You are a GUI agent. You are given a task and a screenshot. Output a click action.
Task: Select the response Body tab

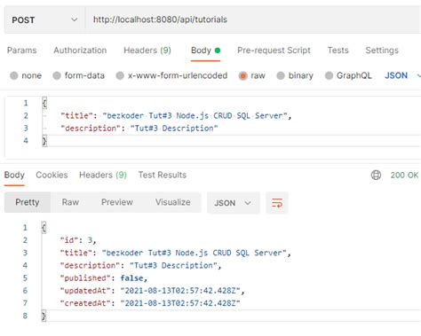tap(14, 175)
